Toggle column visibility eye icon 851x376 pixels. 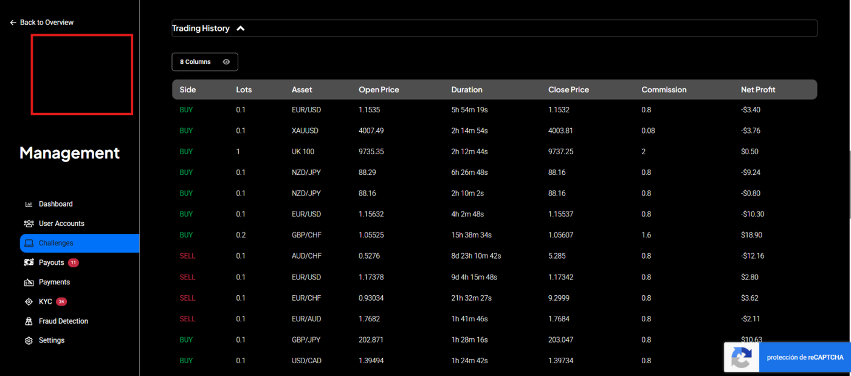click(226, 62)
